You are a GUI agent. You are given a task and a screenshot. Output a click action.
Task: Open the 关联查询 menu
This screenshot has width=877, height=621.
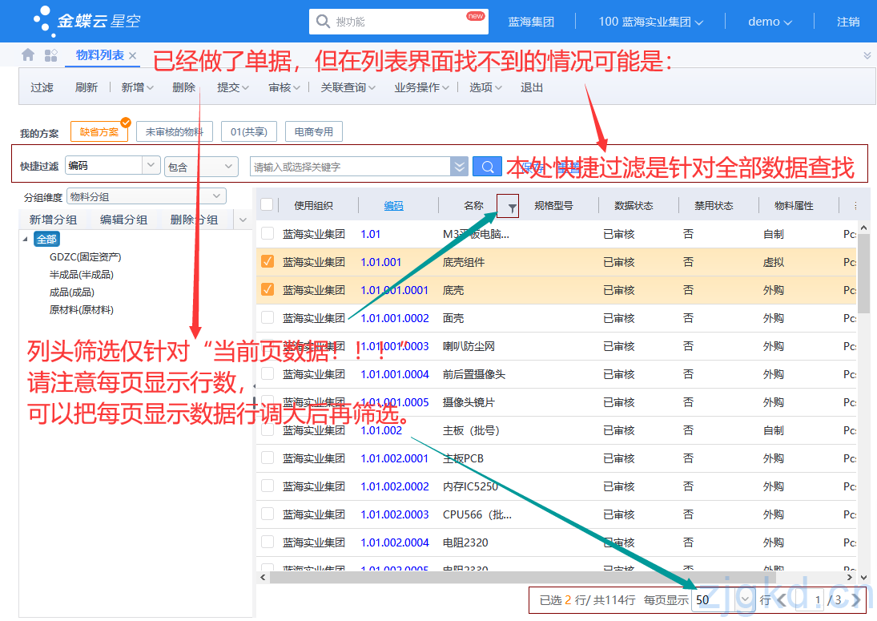coord(348,87)
